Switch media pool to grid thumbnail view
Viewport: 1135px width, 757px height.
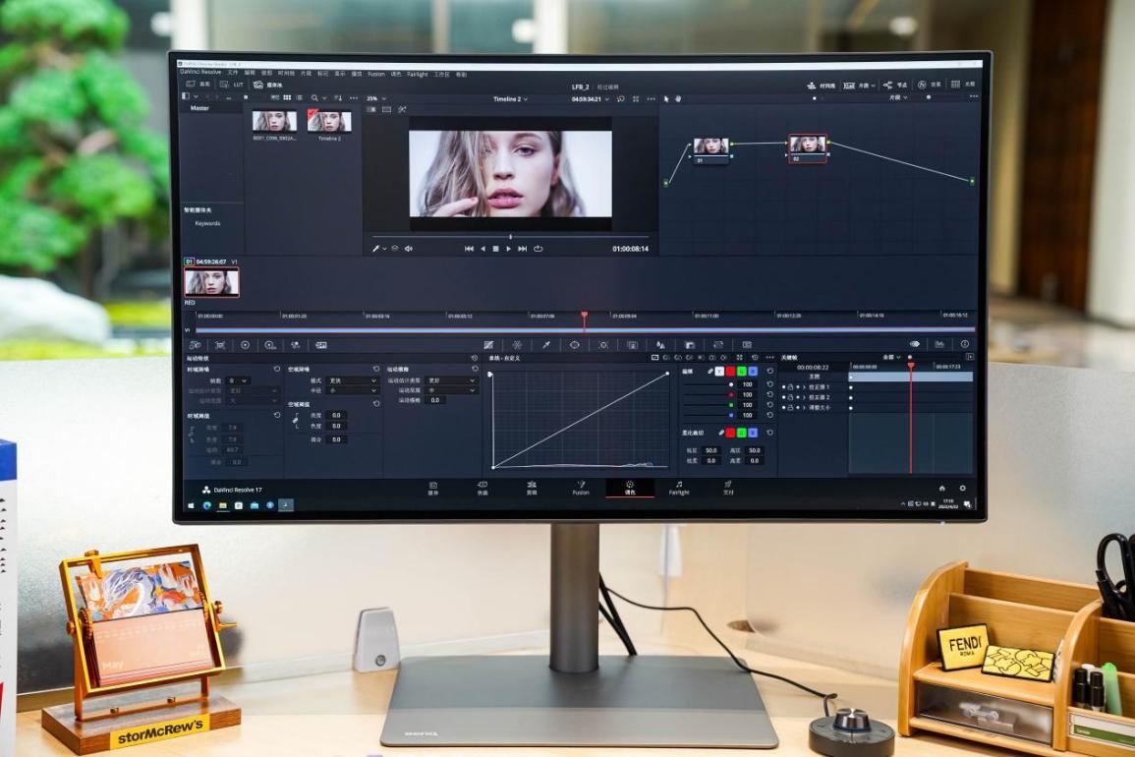(287, 97)
